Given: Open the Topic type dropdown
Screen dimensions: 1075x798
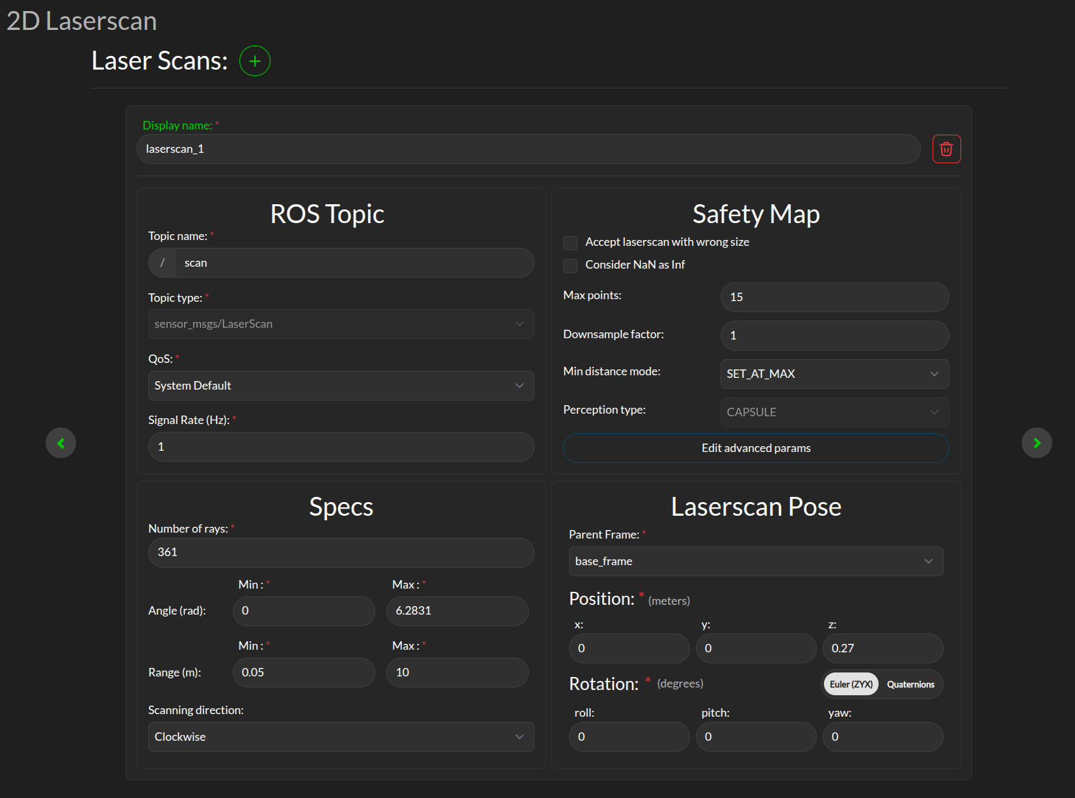Looking at the screenshot, I should pos(341,324).
